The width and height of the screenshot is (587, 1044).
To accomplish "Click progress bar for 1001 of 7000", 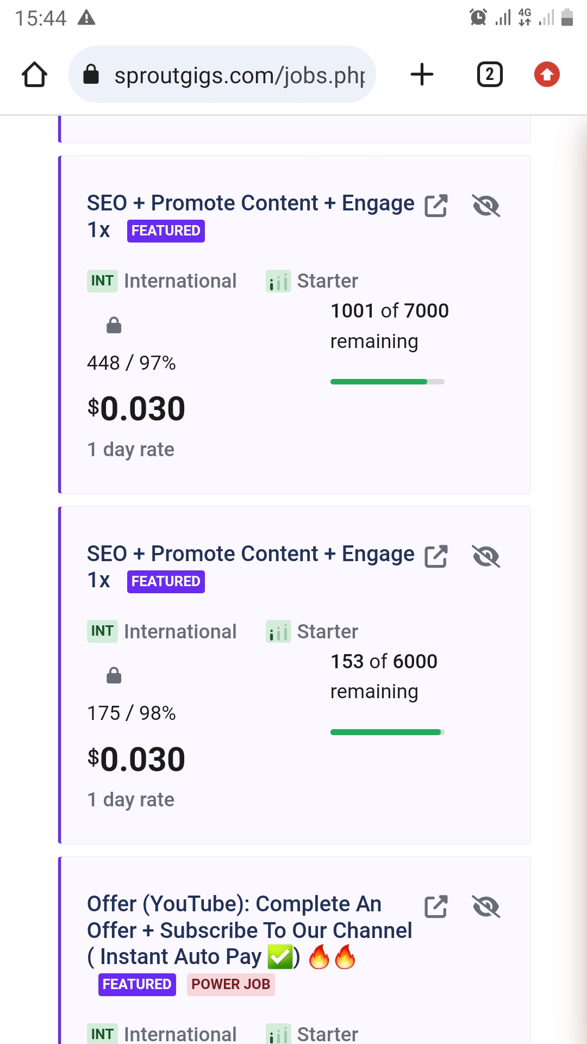I will (x=387, y=382).
